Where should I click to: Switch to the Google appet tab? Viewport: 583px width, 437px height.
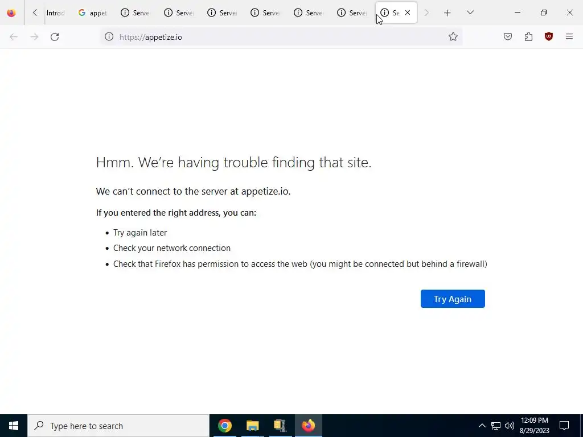[x=93, y=13]
